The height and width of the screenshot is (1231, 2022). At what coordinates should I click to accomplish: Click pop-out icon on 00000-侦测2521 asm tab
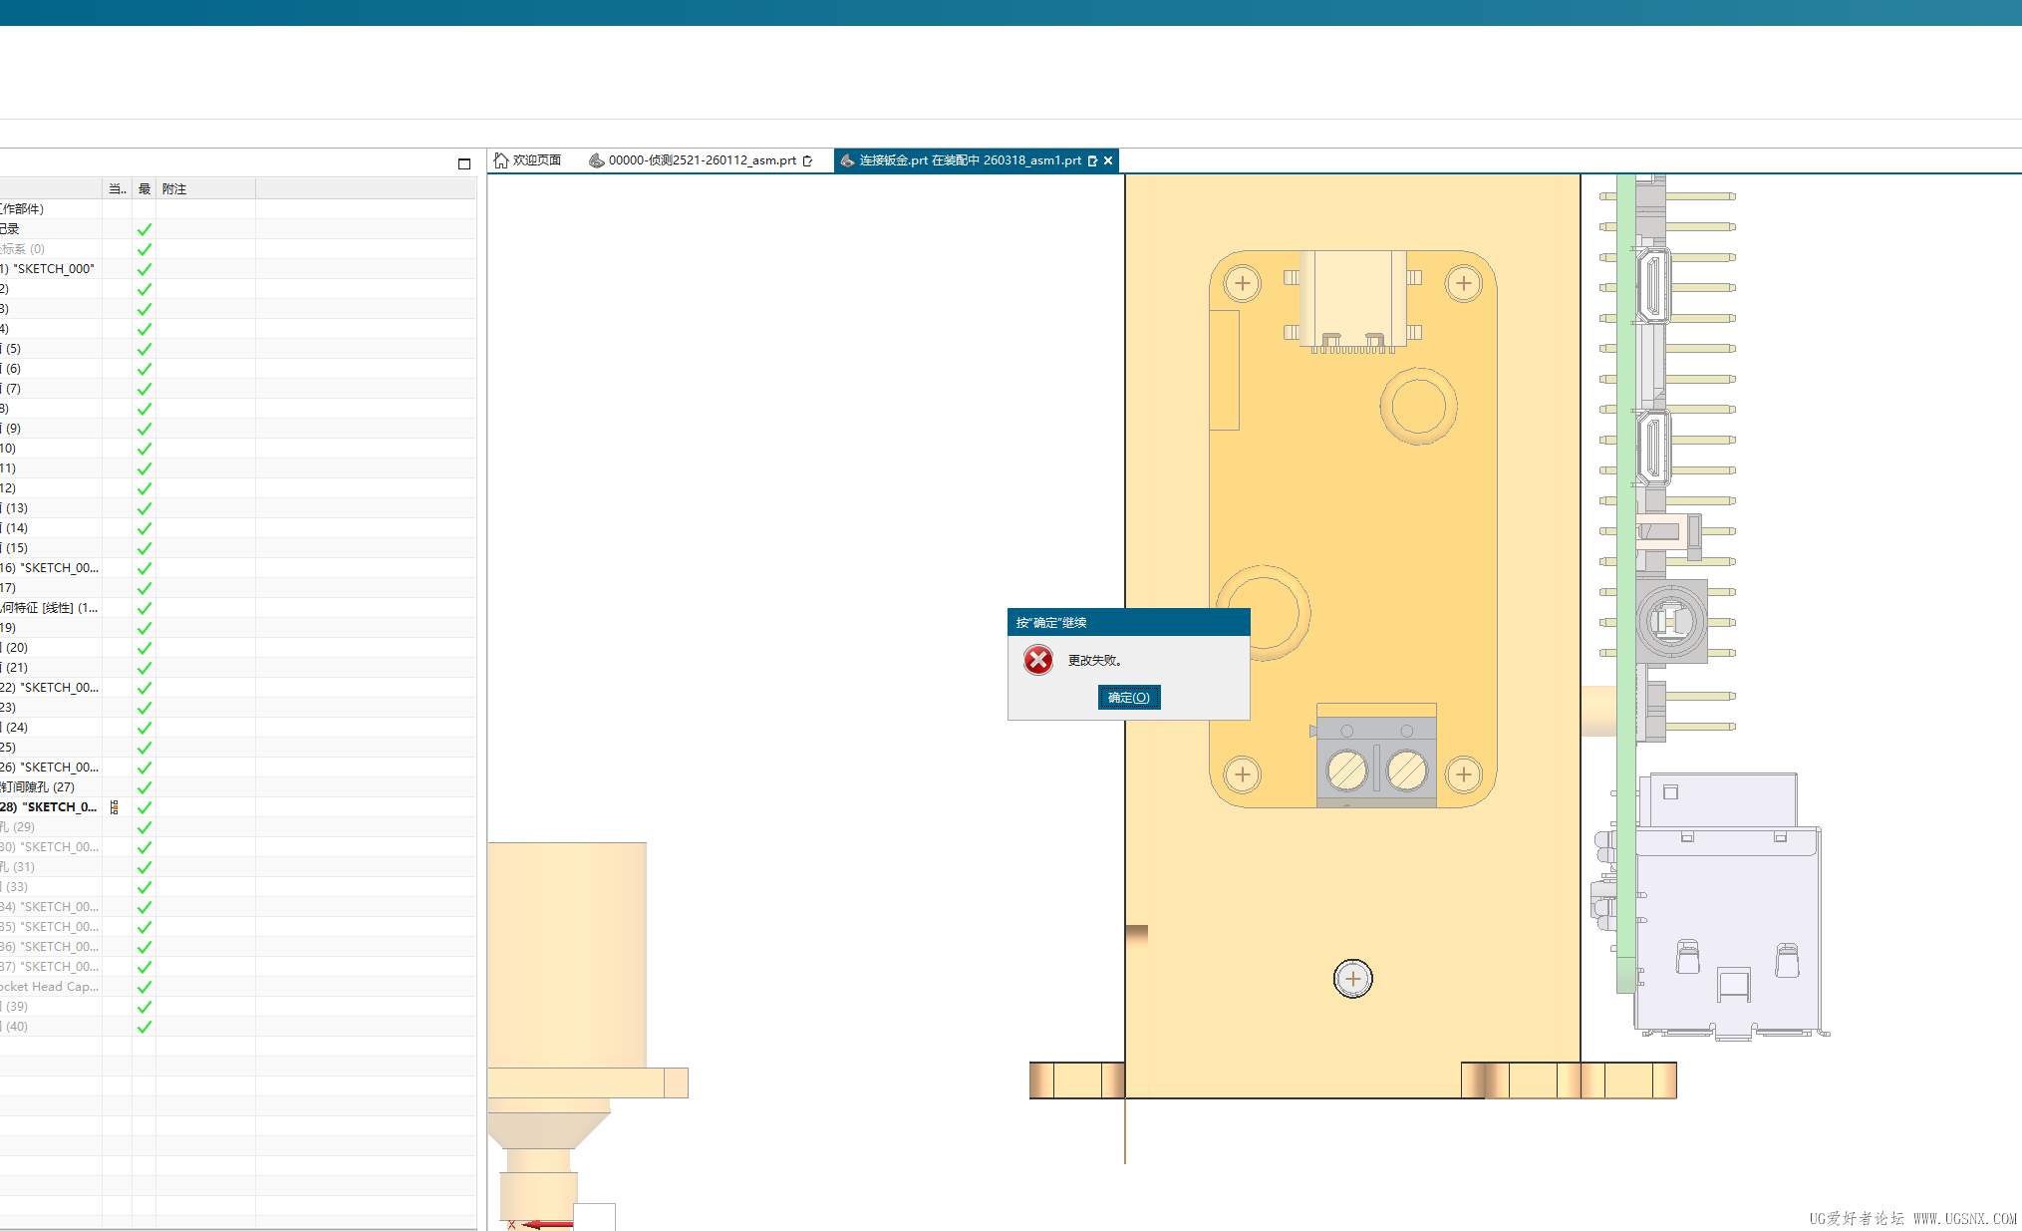coord(807,160)
